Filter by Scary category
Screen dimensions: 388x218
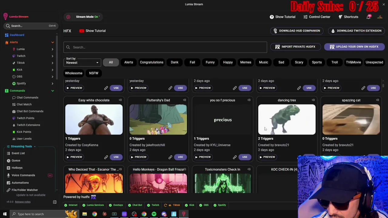(x=299, y=62)
